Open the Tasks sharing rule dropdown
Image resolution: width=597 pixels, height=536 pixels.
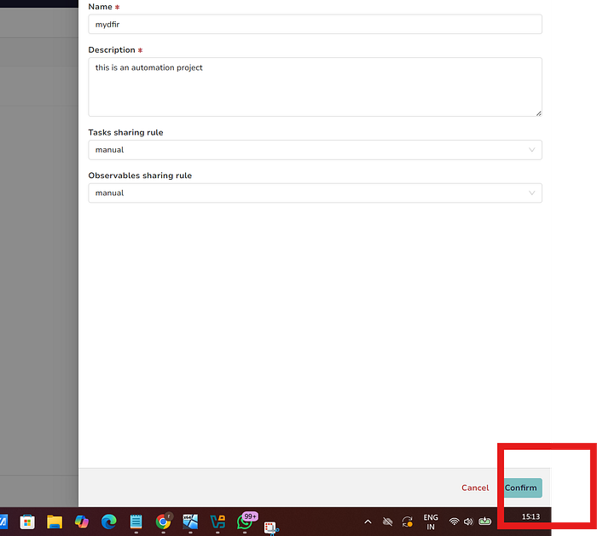click(x=315, y=150)
